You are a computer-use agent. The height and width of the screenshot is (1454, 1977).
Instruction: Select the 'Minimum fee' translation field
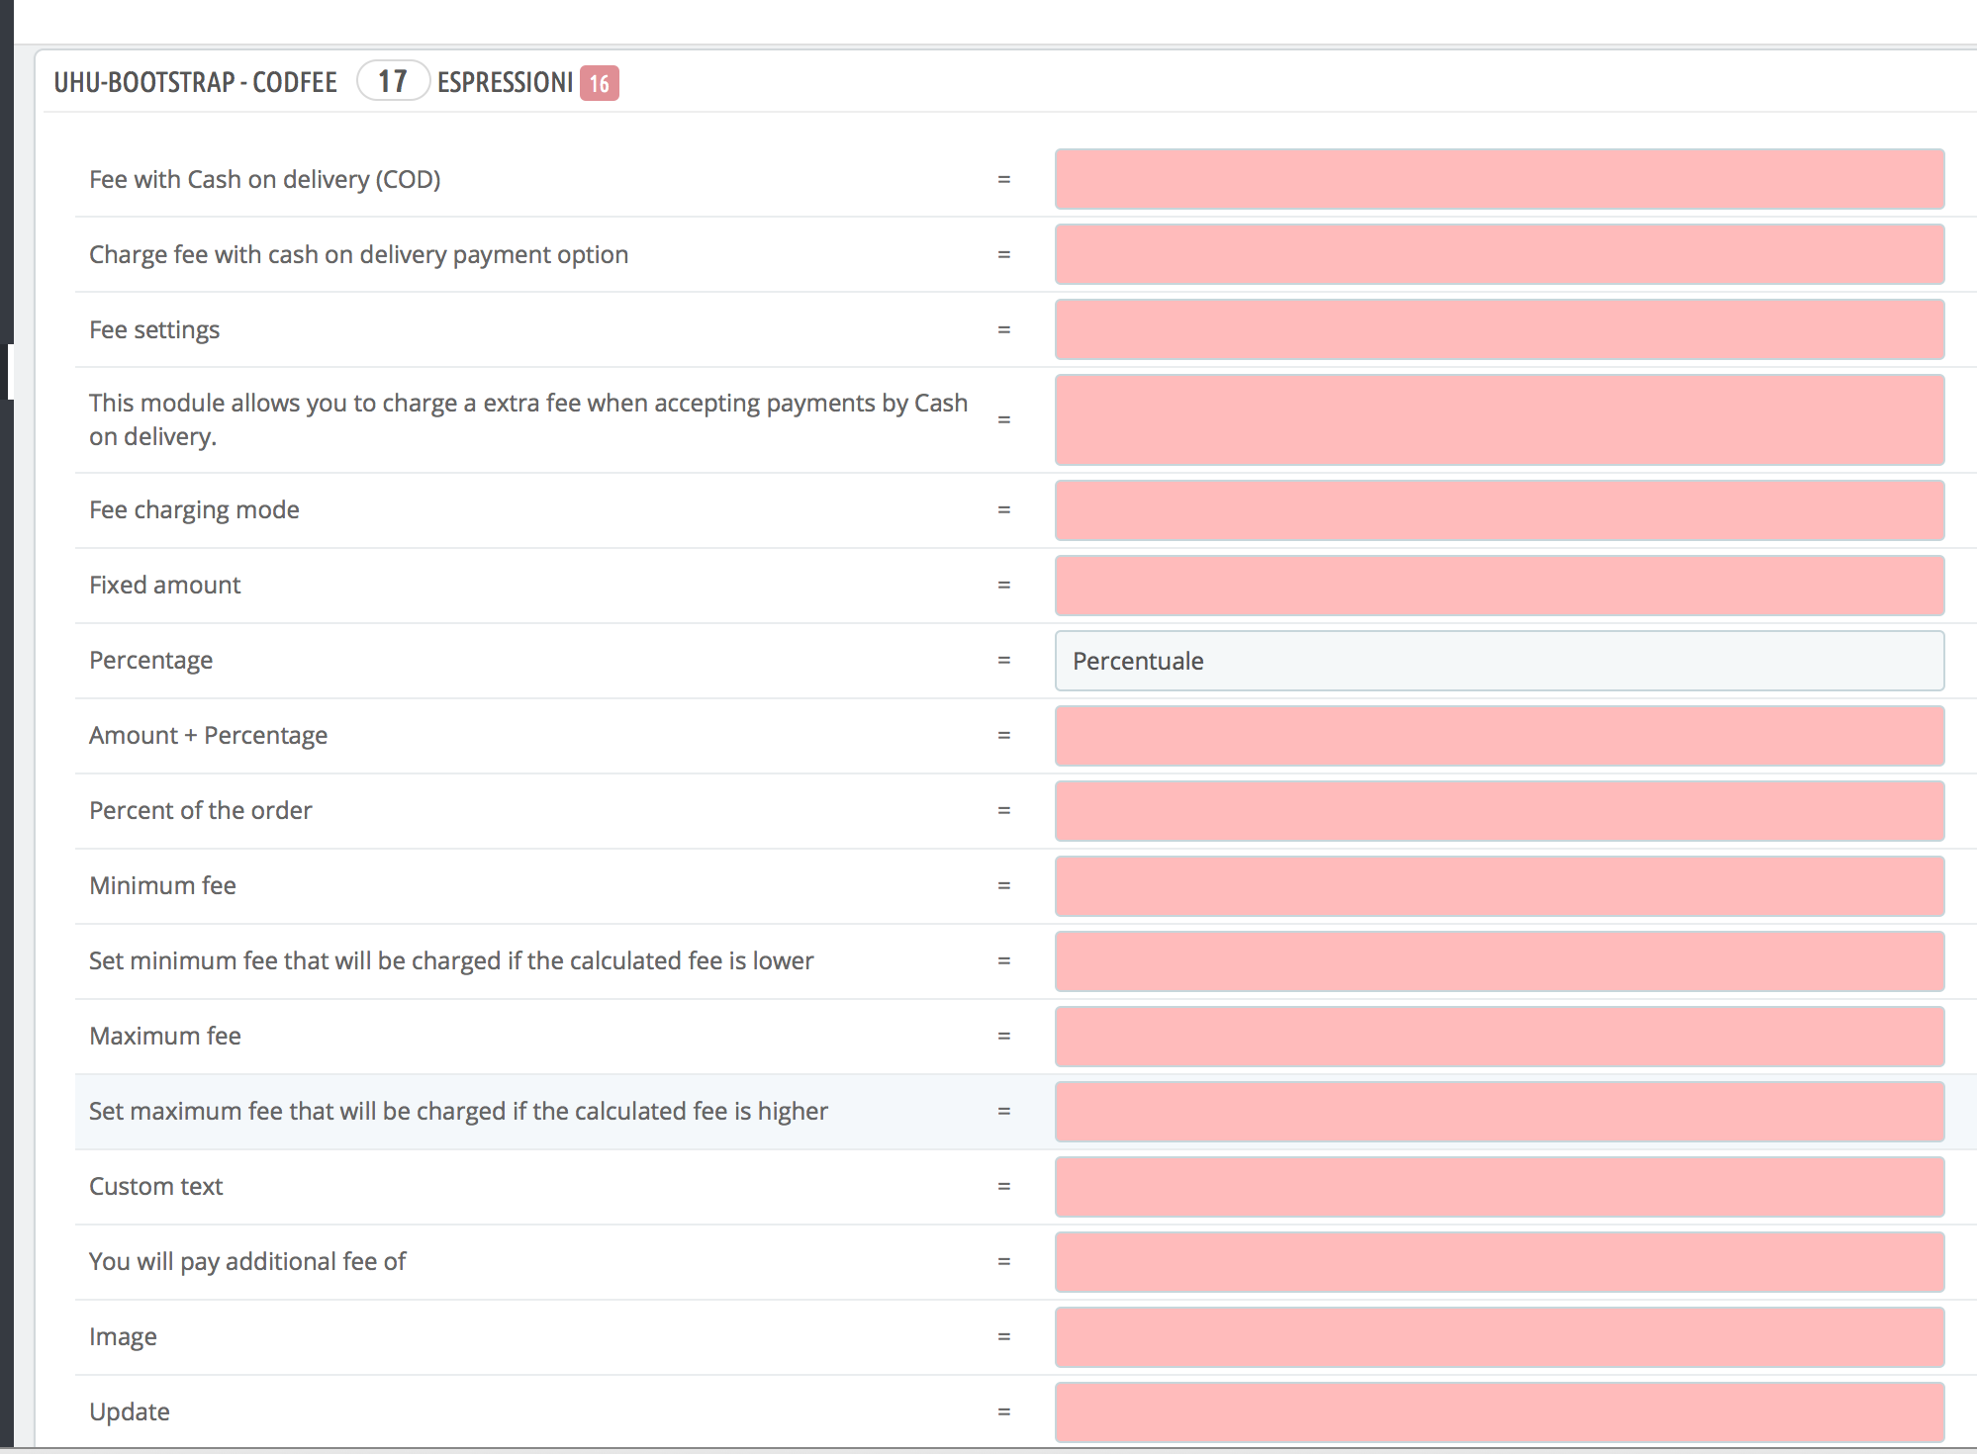[1498, 886]
